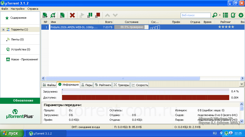The height and width of the screenshot is (137, 245).
Task: Click the upload speed status О: 0.0 КБ/с
Action: coord(187,127)
